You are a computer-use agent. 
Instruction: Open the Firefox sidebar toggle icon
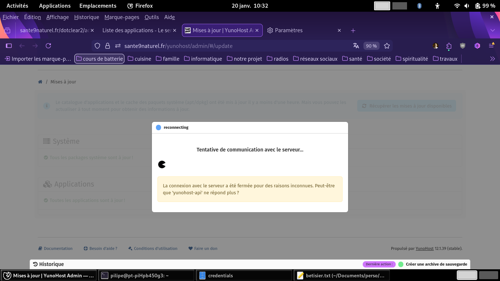9,46
